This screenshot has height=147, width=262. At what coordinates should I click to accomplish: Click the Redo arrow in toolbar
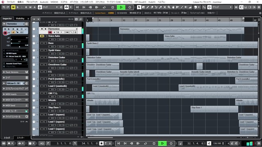8,7
